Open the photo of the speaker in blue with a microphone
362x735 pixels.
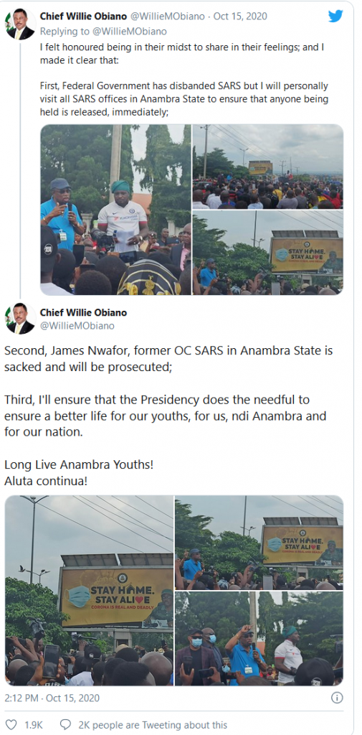(115, 210)
